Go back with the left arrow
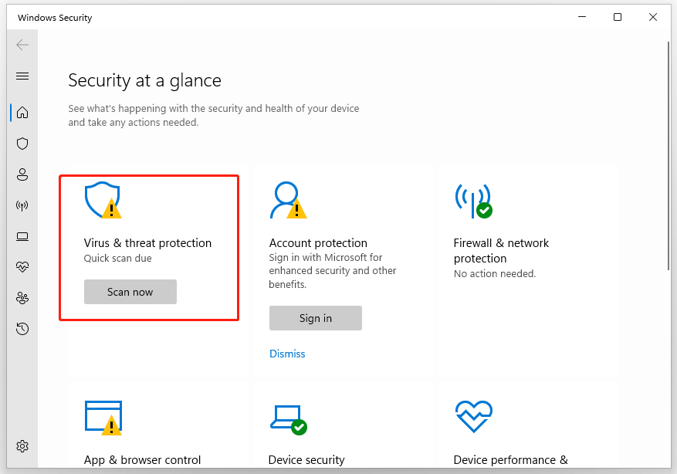Viewport: 677px width, 474px height. (22, 45)
